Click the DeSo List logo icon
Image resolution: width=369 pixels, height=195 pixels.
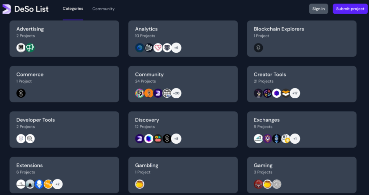[x=6, y=9]
